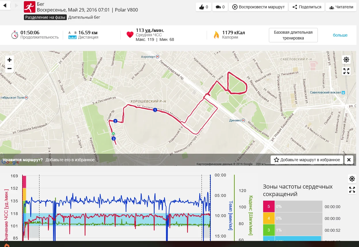Screen dimensions: 359x247
Task: Open Базовая длительная тренировка button
Action: (293, 35)
